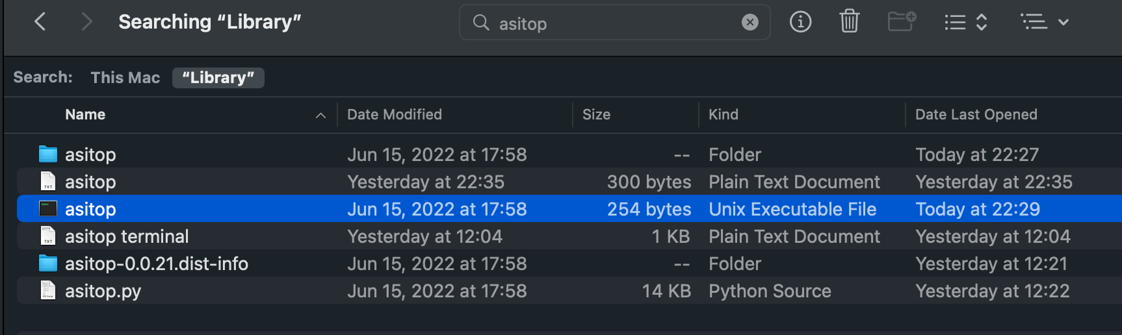Go forward with the right chevron
1122x335 pixels.
click(x=86, y=22)
